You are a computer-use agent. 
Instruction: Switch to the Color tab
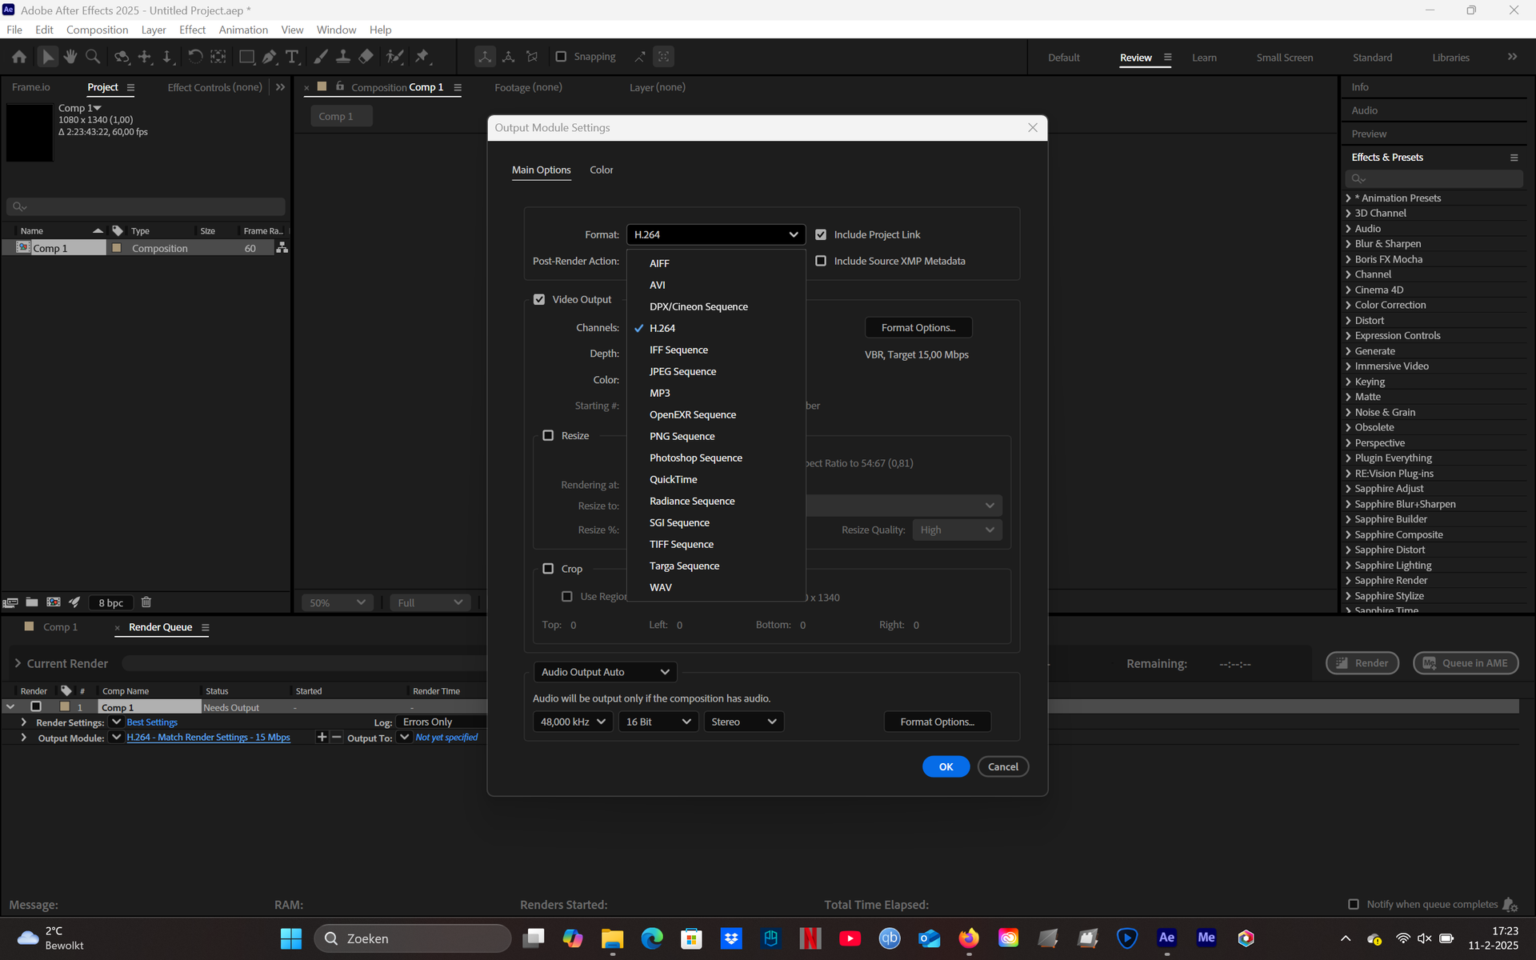pyautogui.click(x=601, y=170)
